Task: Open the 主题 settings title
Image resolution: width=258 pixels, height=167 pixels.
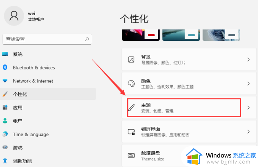Action: (x=146, y=105)
